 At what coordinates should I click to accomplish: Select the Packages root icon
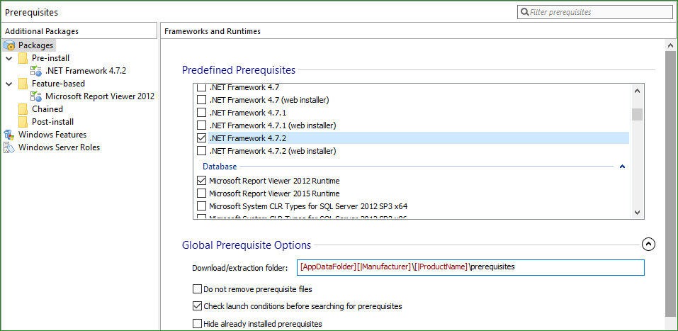tap(9, 45)
